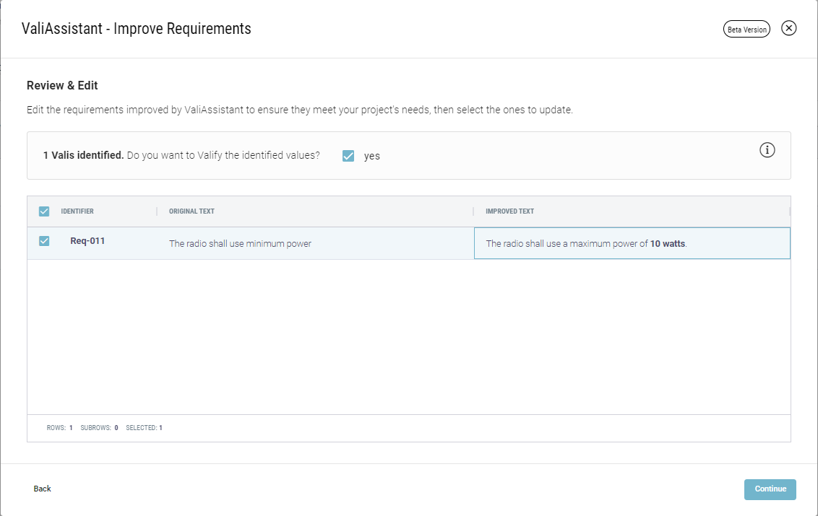Click the Continue button
This screenshot has height=516, width=818.
[x=770, y=489]
